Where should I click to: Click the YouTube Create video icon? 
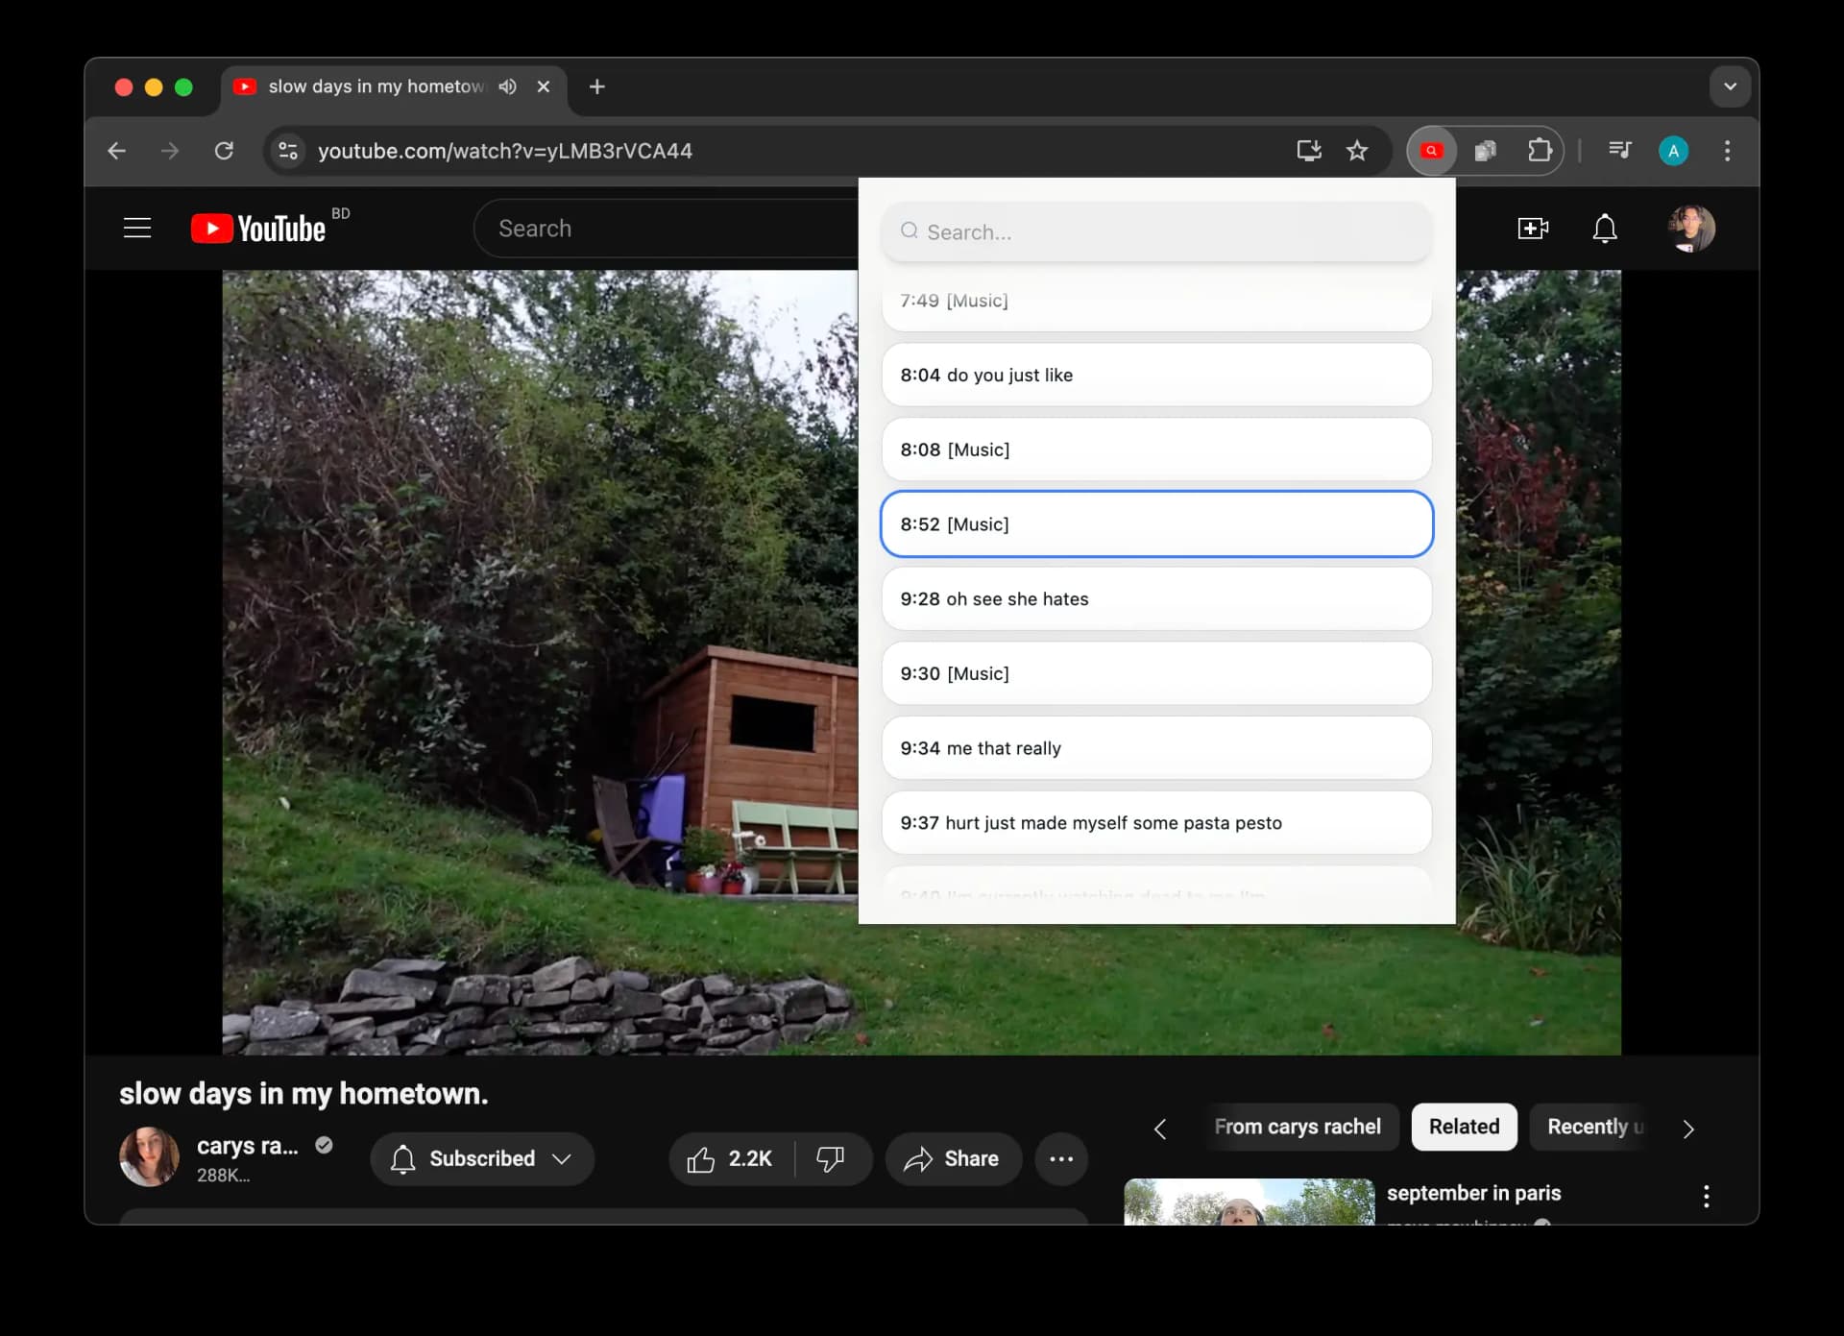tap(1532, 229)
